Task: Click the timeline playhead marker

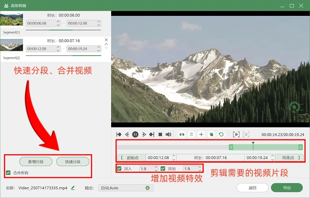Action: tap(253, 143)
